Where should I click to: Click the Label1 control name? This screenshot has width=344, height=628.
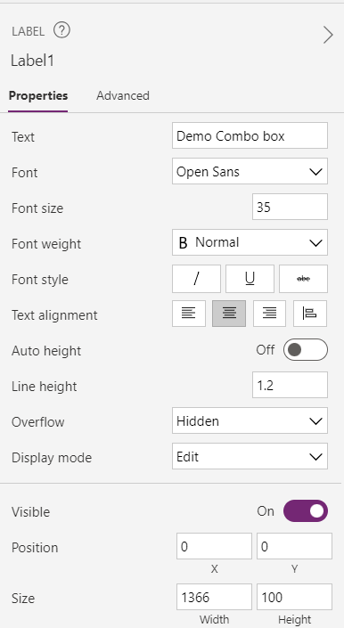pos(32,61)
